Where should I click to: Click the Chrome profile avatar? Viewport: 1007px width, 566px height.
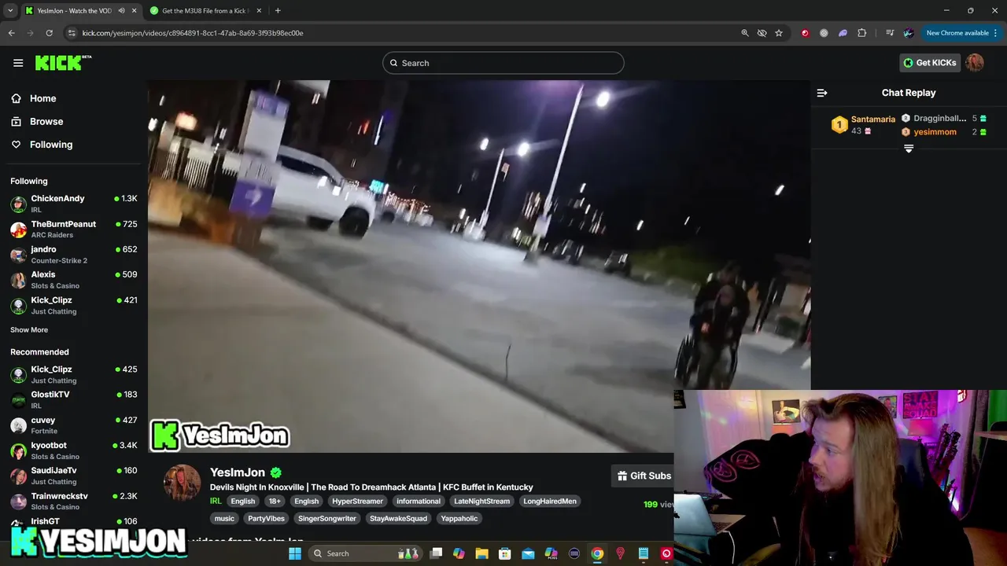(x=909, y=33)
